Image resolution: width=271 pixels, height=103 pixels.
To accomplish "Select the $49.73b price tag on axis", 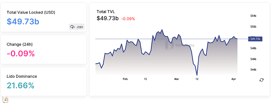I will [x=255, y=39].
